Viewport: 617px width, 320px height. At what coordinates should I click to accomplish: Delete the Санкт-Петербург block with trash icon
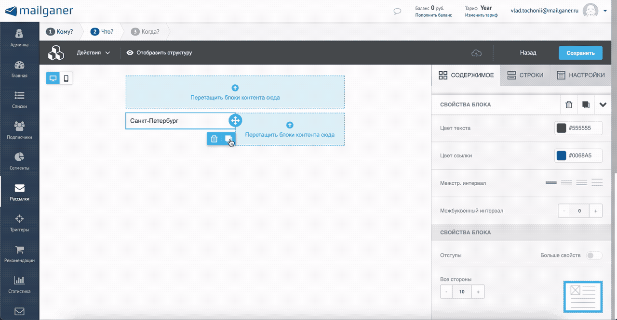[x=215, y=139]
